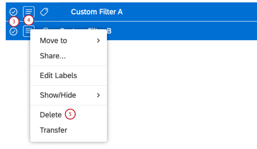Choose Delete from the context menu
This screenshot has width=257, height=149.
[x=50, y=115]
